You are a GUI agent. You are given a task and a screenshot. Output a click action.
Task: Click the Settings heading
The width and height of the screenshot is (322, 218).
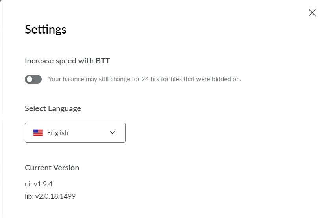tap(46, 30)
